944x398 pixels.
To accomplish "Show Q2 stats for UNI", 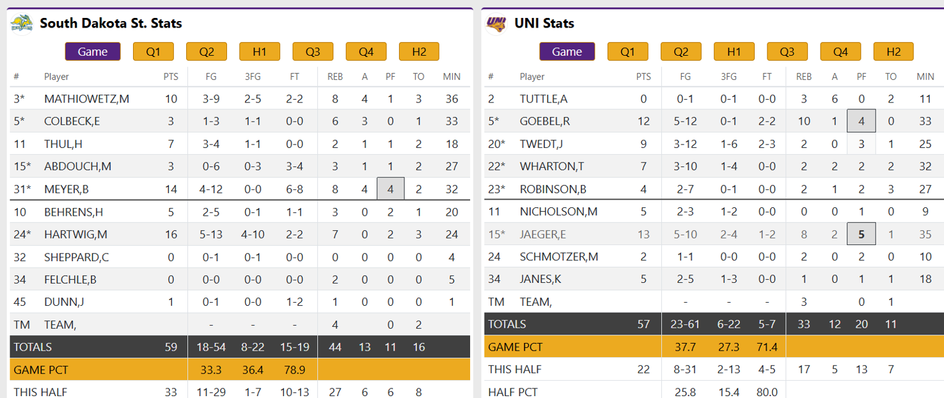I will click(680, 51).
